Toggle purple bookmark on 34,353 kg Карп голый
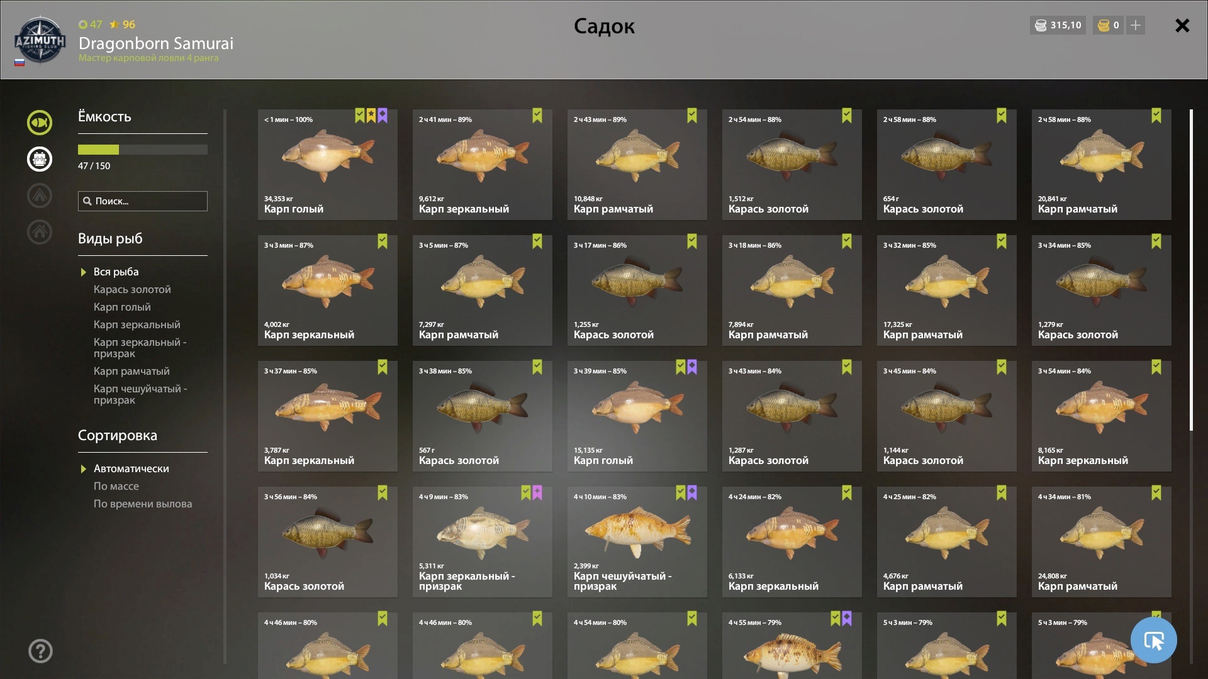Image resolution: width=1208 pixels, height=679 pixels. click(x=383, y=115)
